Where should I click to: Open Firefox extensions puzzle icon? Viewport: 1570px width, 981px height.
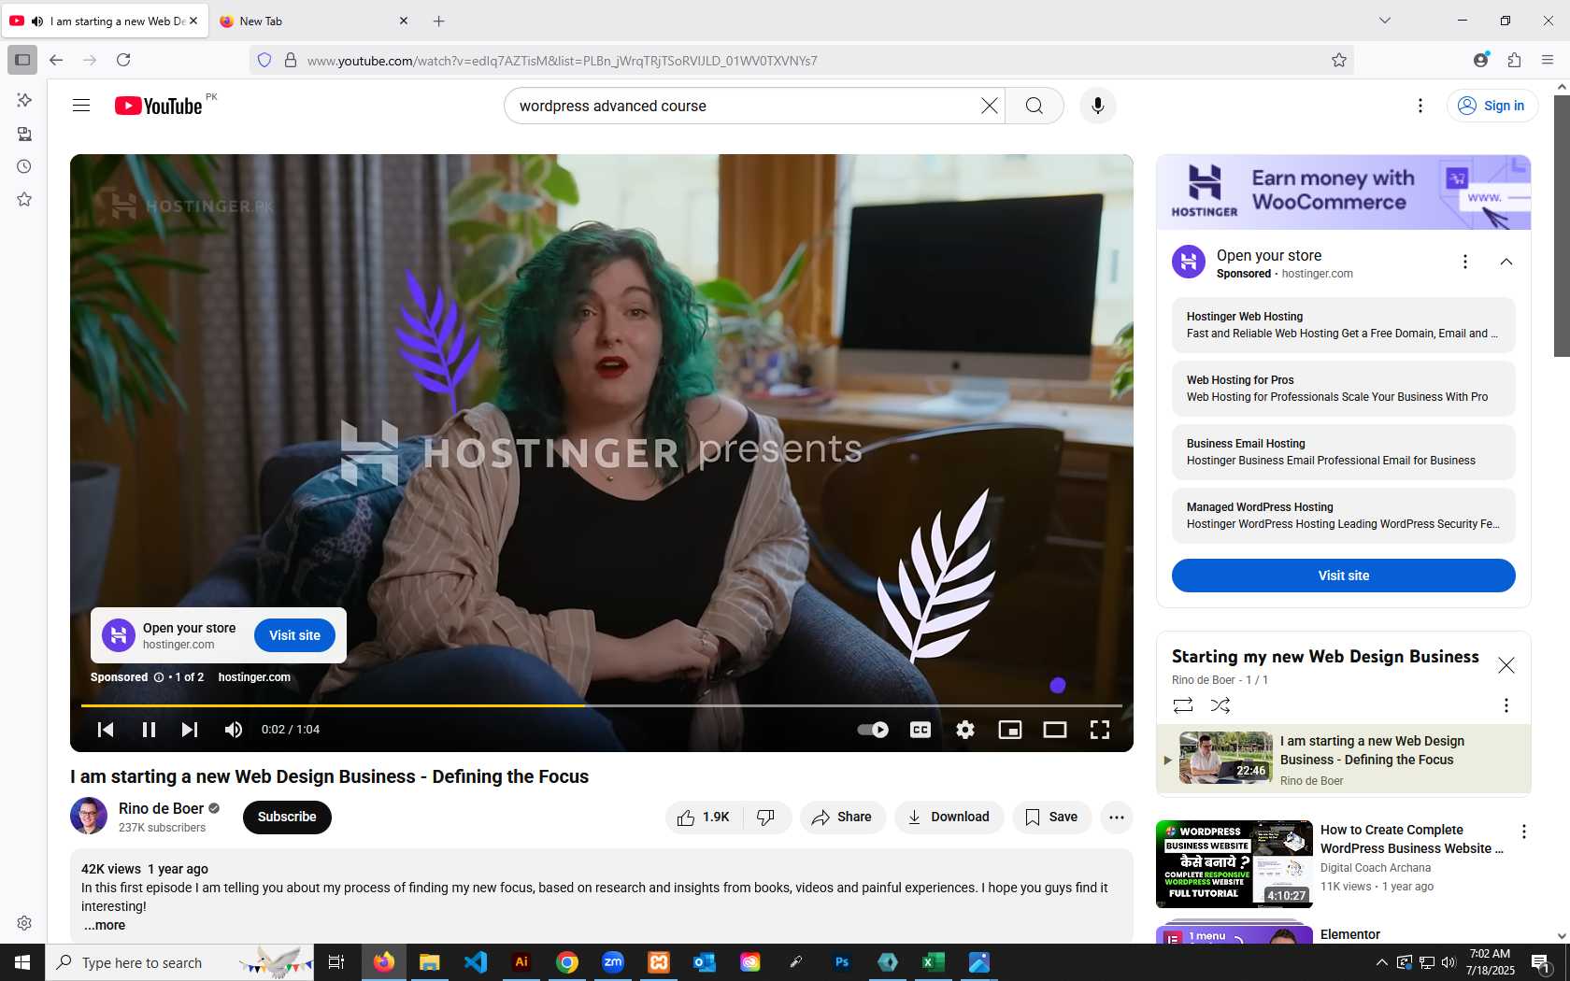(1515, 60)
